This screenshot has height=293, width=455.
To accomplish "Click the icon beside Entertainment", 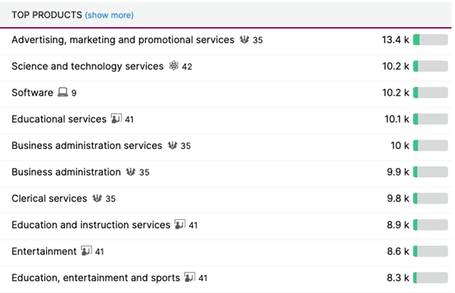I will click(86, 251).
